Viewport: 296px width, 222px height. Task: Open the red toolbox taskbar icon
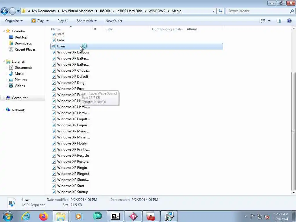click(x=151, y=216)
